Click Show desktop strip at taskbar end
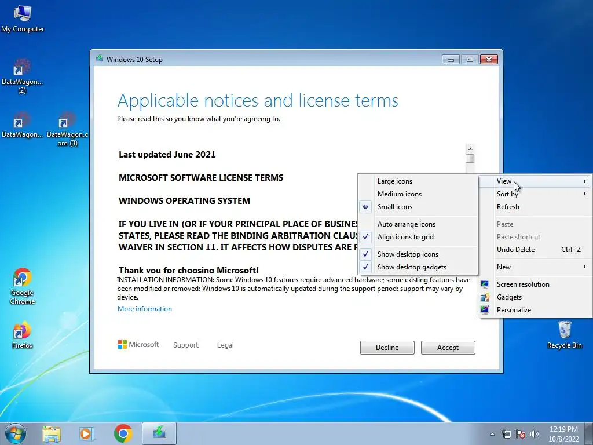The width and height of the screenshot is (593, 445). (x=589, y=433)
